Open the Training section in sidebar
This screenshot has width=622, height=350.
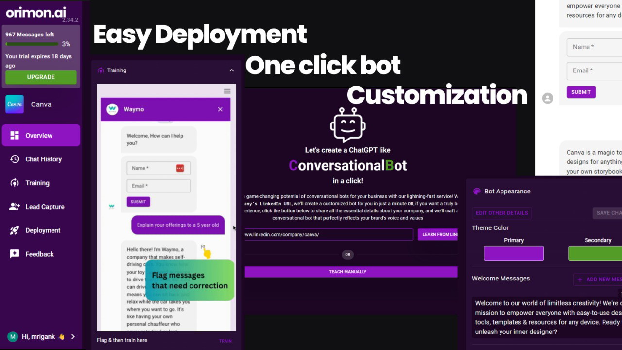click(x=37, y=183)
